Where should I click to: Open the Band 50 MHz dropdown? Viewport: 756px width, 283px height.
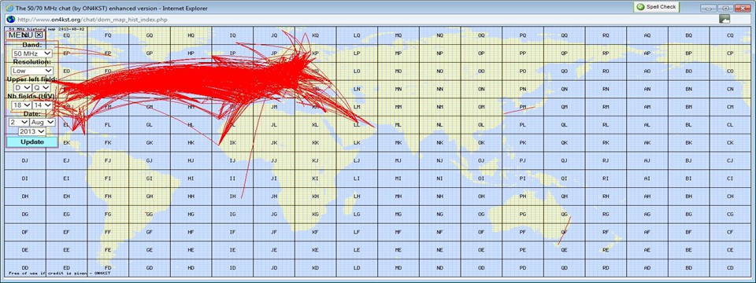(x=32, y=53)
